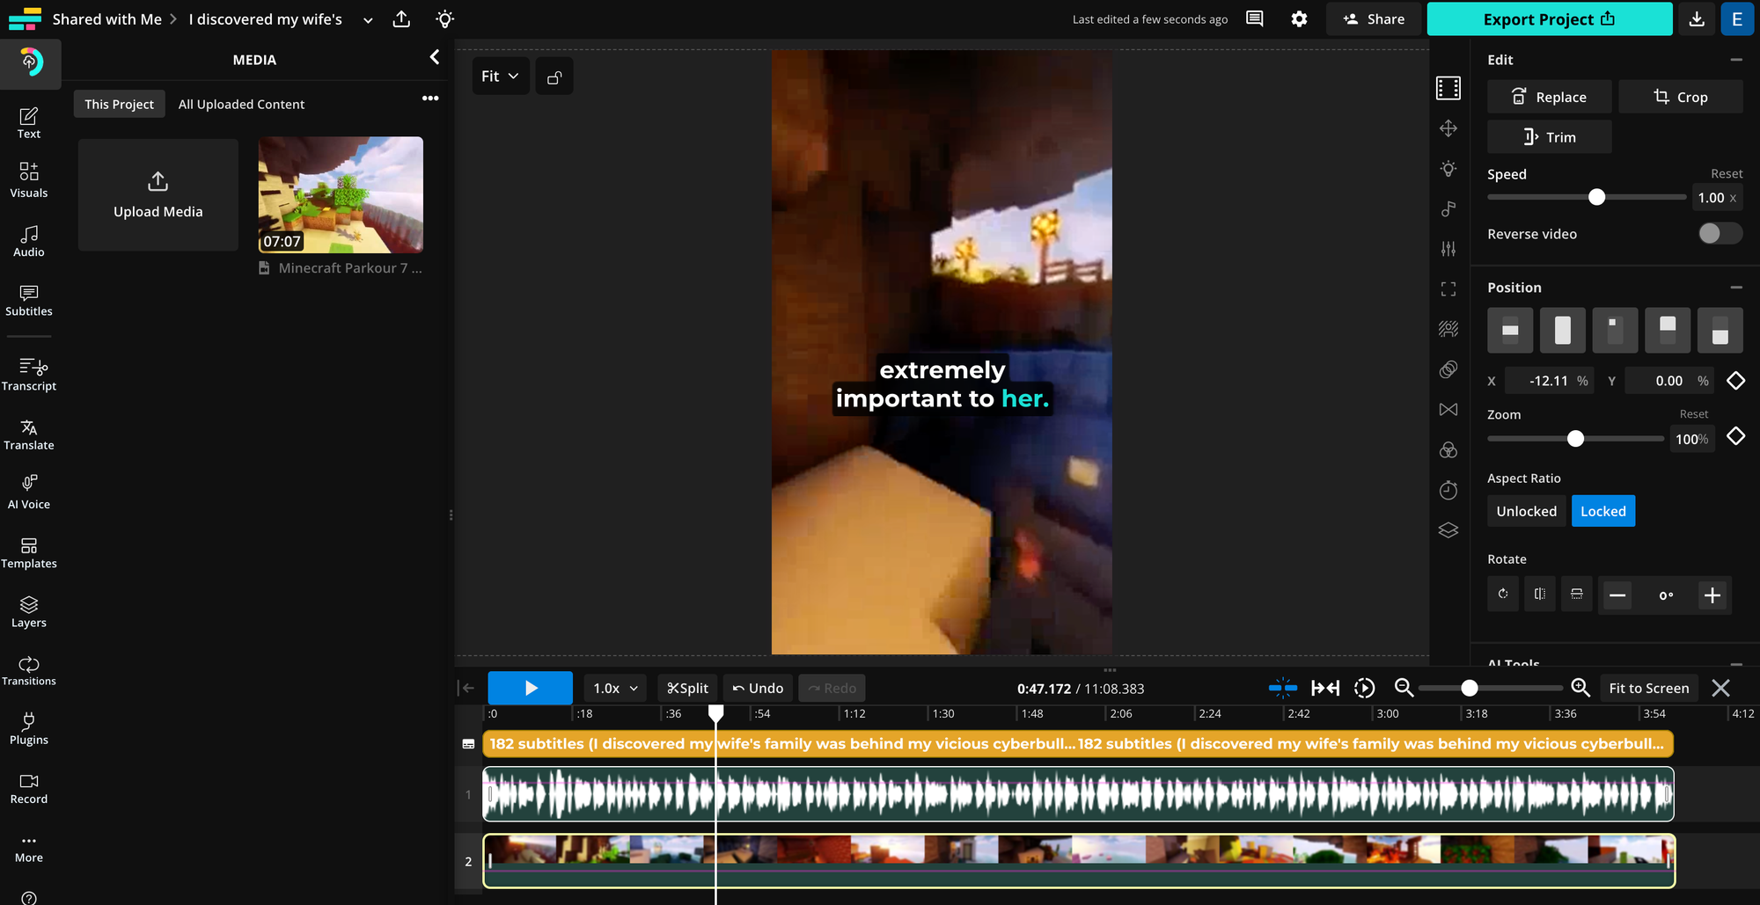Select the magnetic snapping icon above the timeline
The width and height of the screenshot is (1760, 905).
(1283, 688)
